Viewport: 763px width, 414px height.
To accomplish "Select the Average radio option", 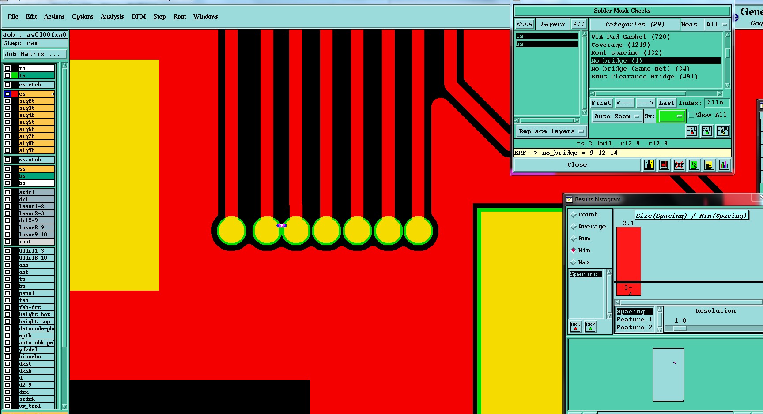I will point(574,227).
